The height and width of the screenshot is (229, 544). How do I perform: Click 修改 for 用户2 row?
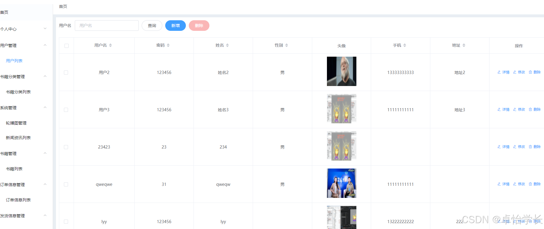click(519, 72)
